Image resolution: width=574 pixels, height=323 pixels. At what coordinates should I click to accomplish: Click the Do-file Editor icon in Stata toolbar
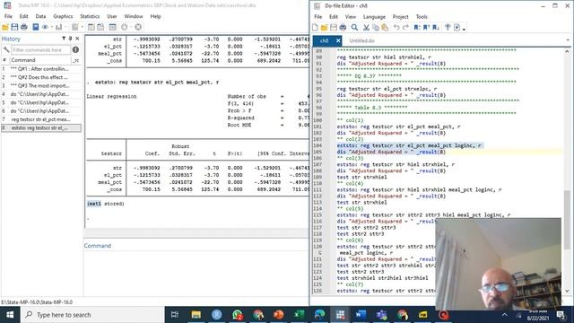pos(75,27)
